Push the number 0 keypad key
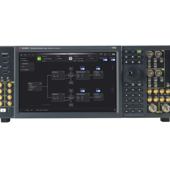 click(x=126, y=106)
